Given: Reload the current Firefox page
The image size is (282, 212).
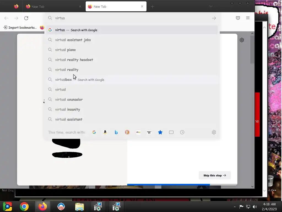Looking at the screenshot, I should pyautogui.click(x=26, y=18).
